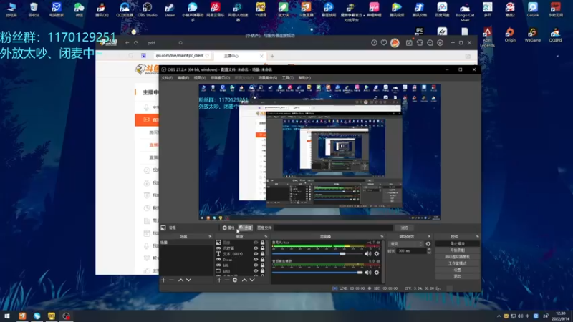The height and width of the screenshot is (322, 573).
Task: Open the Windows Start button
Action: [x=7, y=316]
